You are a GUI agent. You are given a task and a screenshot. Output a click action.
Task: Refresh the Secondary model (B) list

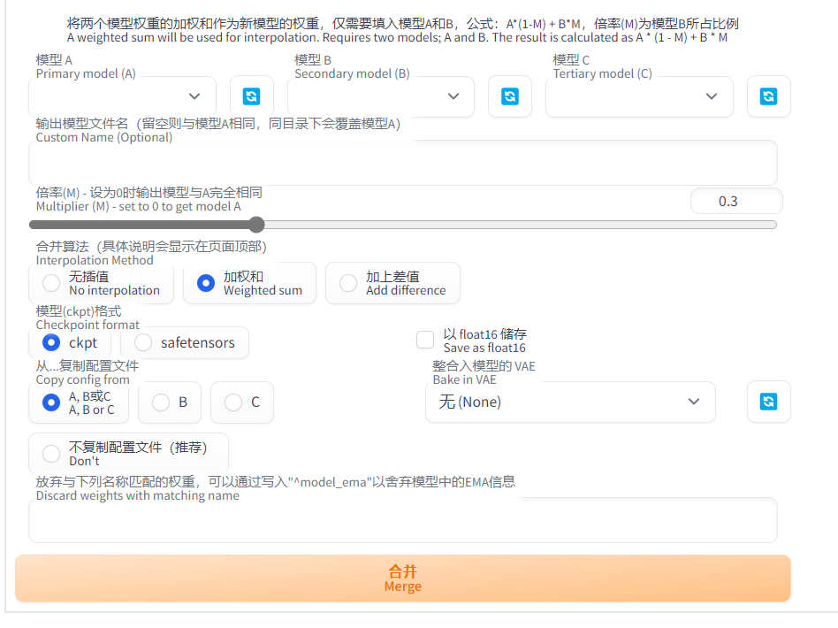point(510,96)
